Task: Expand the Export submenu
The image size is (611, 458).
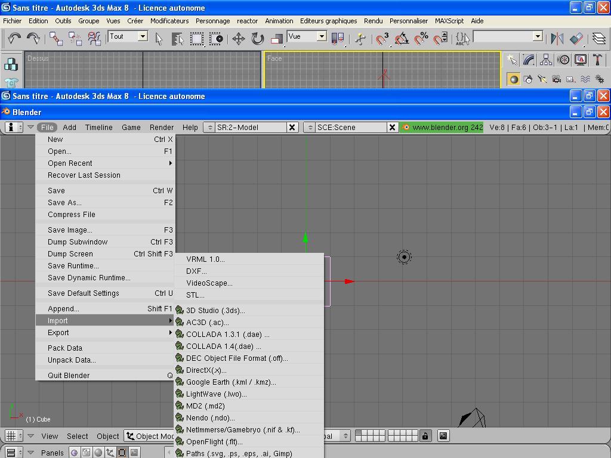Action: click(x=105, y=333)
